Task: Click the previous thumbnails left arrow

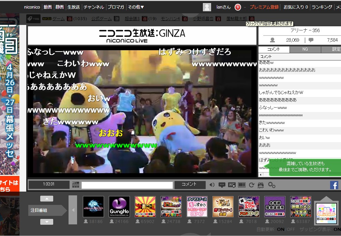Action: (x=73, y=210)
